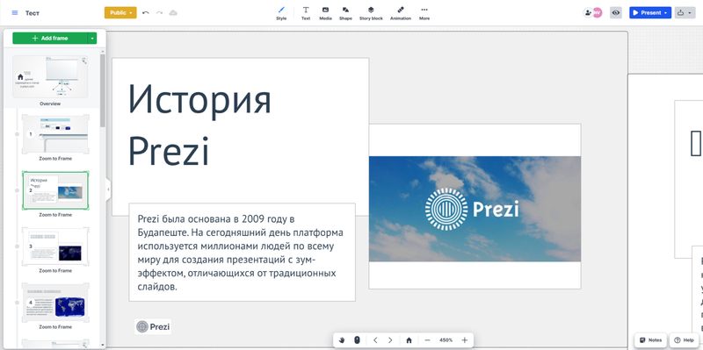
Task: Undo the last action
Action: click(x=145, y=13)
